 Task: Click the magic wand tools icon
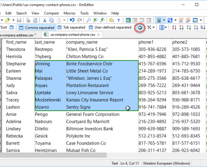pyautogui.click(x=149, y=28)
